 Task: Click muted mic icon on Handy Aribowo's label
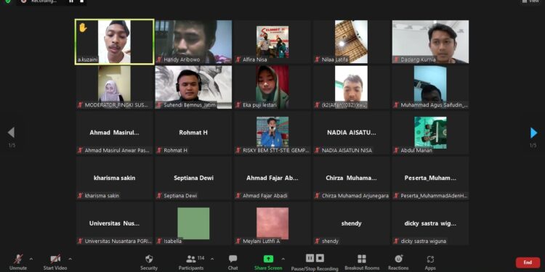click(x=159, y=59)
